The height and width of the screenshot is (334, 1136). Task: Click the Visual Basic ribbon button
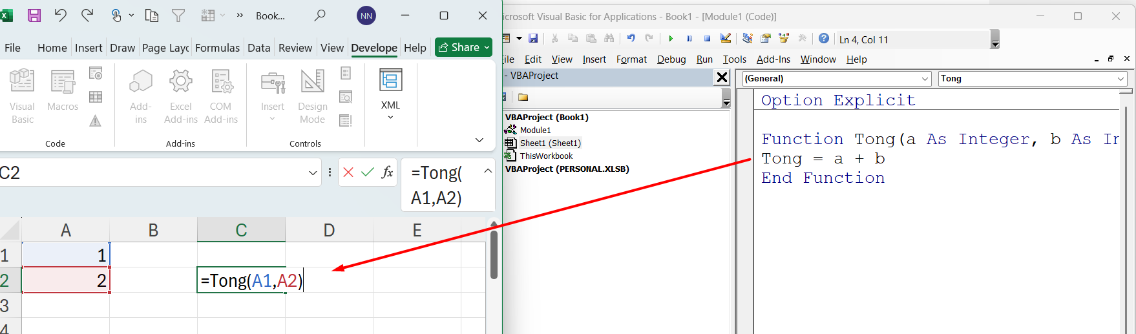click(x=22, y=96)
